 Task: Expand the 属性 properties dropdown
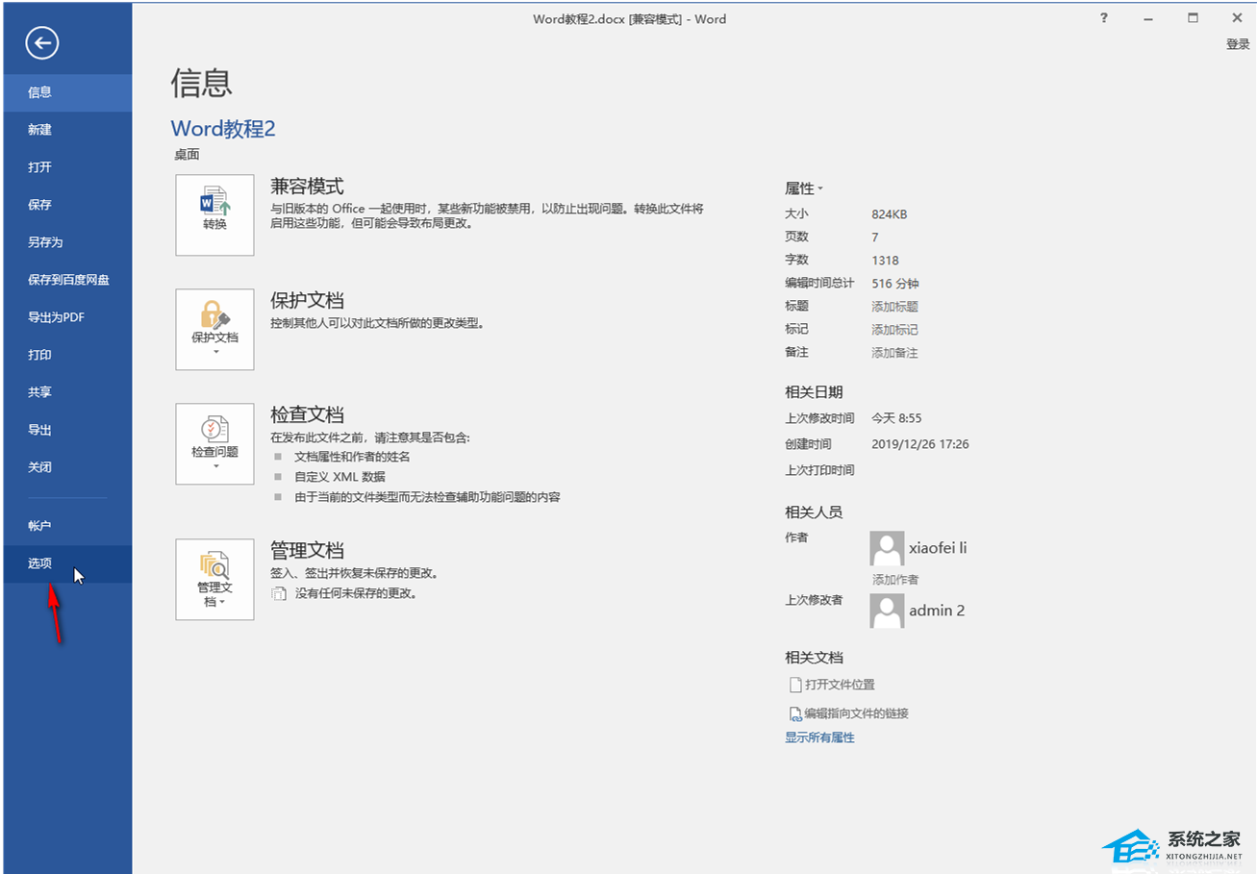point(804,188)
